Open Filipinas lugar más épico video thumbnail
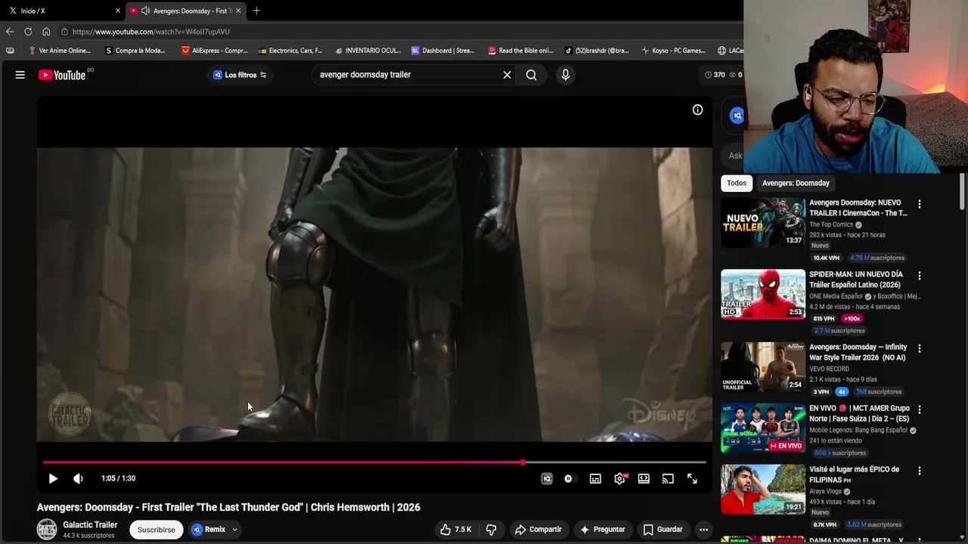 [x=763, y=490]
